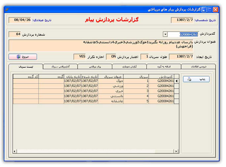This screenshot has width=226, height=167.
Task: Select the عاشقانه serial title cell
Action: click(x=111, y=101)
